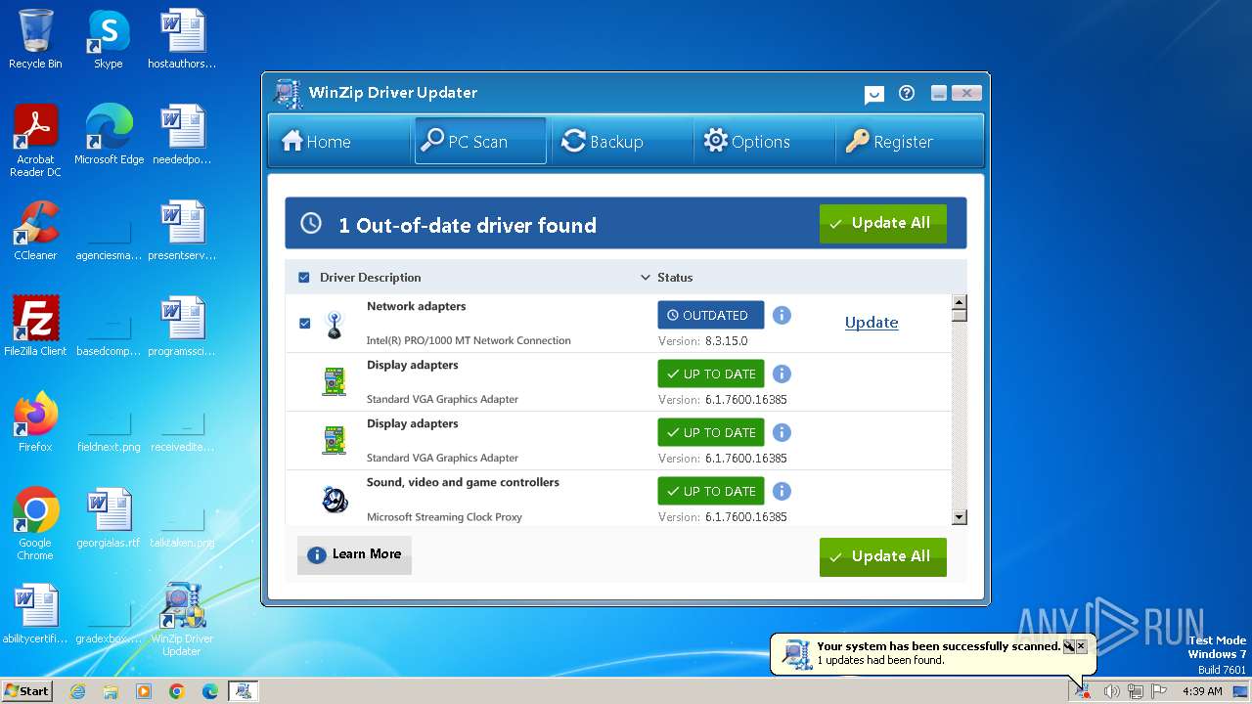The image size is (1252, 704).
Task: Select the hostauthors document on desktop
Action: coord(182,39)
